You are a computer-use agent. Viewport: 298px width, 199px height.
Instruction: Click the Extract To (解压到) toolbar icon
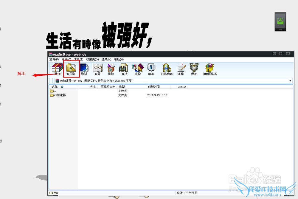[71, 69]
